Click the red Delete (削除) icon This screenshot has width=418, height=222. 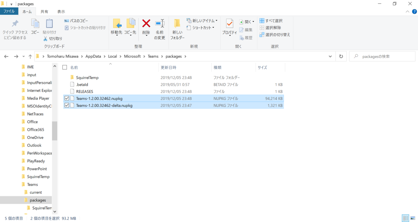pyautogui.click(x=146, y=23)
